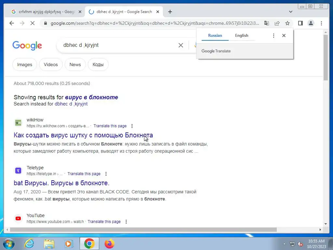Launch Internet Explorer from the taskbar
This screenshot has height=250, width=333.
[29, 243]
